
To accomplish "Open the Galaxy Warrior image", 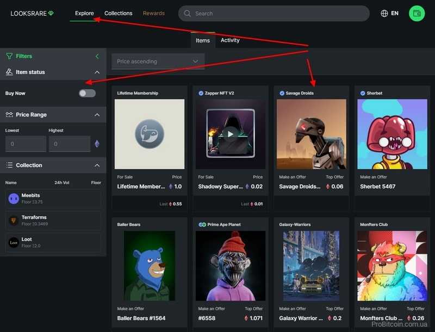I will coord(311,266).
